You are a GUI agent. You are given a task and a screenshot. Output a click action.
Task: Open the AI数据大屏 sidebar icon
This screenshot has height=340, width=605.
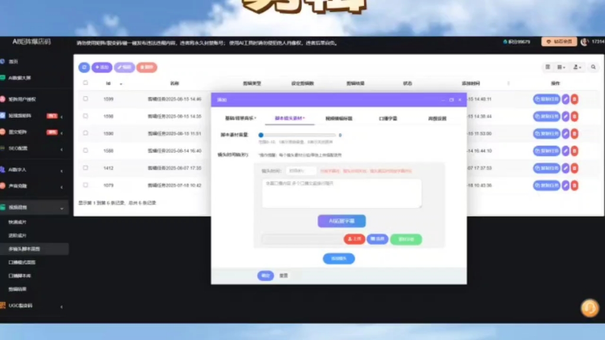point(3,77)
